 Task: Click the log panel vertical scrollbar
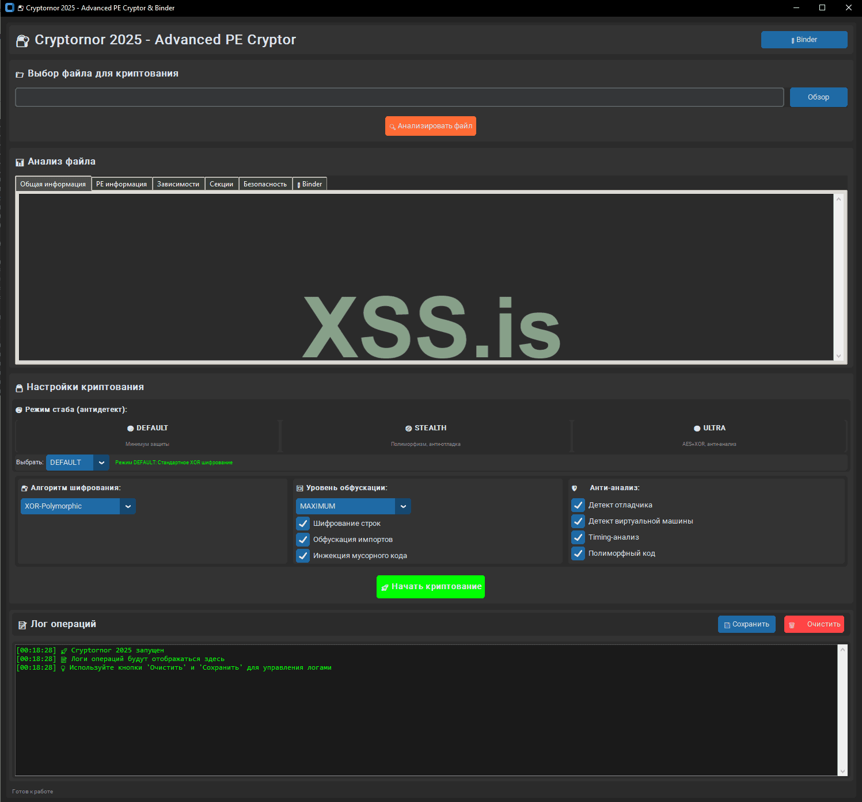[842, 710]
